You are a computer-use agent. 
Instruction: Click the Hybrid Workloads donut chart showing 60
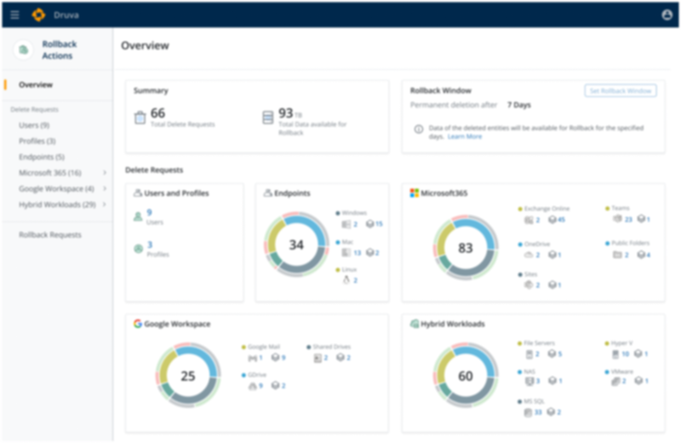(465, 376)
